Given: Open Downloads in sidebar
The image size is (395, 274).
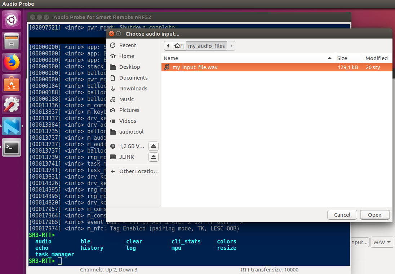Looking at the screenshot, I should click(133, 89).
